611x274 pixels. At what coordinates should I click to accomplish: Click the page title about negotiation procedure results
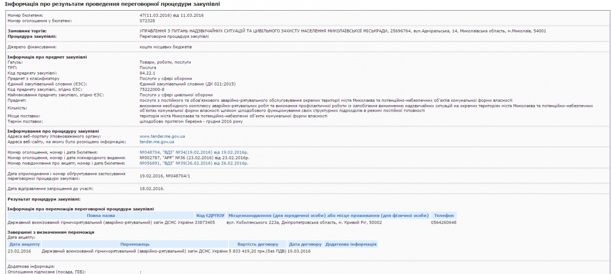pyautogui.click(x=112, y=4)
